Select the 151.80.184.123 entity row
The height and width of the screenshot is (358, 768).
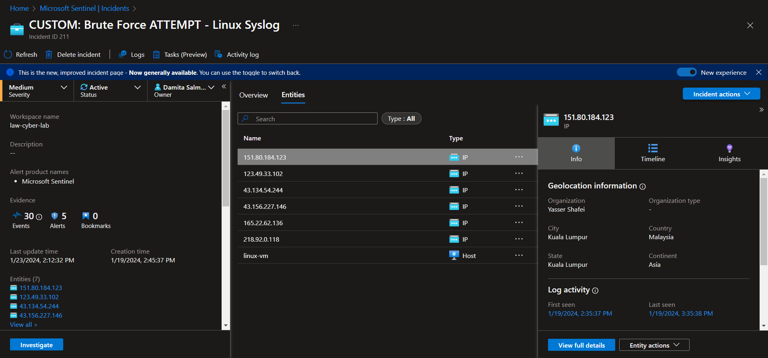click(x=387, y=157)
